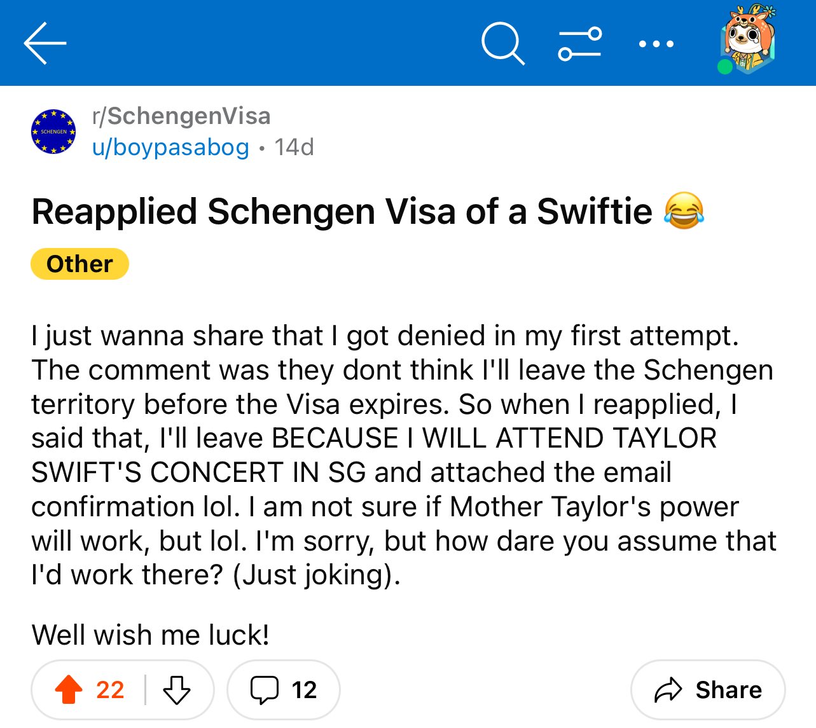Open search with the magnifier icon
The image size is (816, 728).
point(502,44)
